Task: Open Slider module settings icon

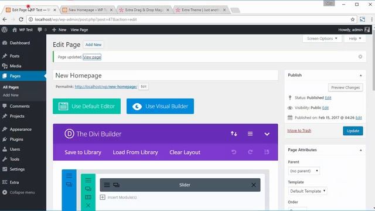Action: point(107,185)
